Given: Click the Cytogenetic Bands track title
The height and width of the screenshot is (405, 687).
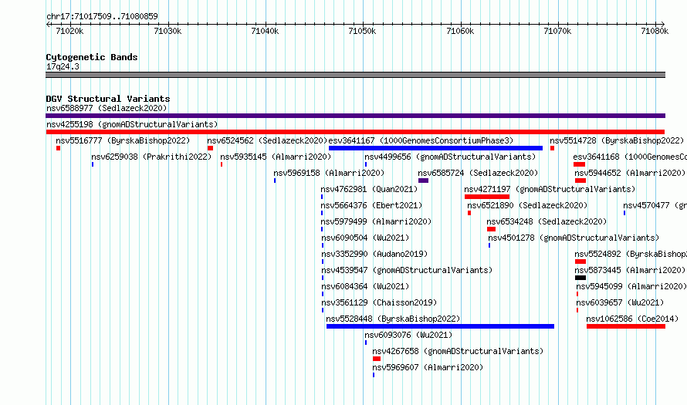Looking at the screenshot, I should coord(92,57).
